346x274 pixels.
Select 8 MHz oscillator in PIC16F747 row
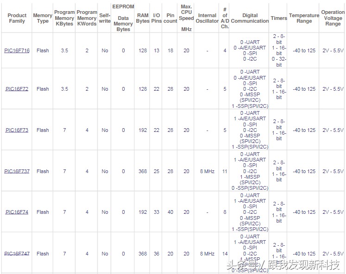coord(207,254)
